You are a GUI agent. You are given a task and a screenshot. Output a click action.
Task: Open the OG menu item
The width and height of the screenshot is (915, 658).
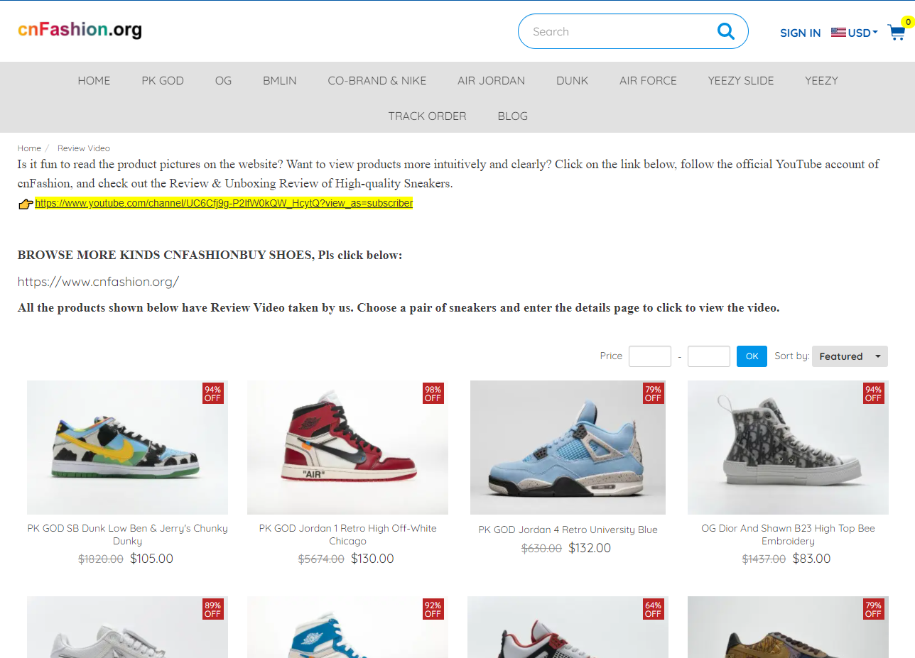coord(223,80)
